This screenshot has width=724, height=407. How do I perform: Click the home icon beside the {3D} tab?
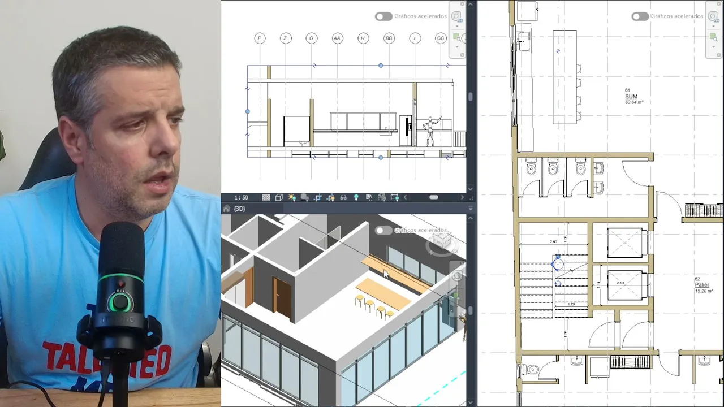[227, 209]
